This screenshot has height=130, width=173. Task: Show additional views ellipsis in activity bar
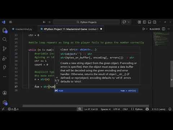(5, 77)
